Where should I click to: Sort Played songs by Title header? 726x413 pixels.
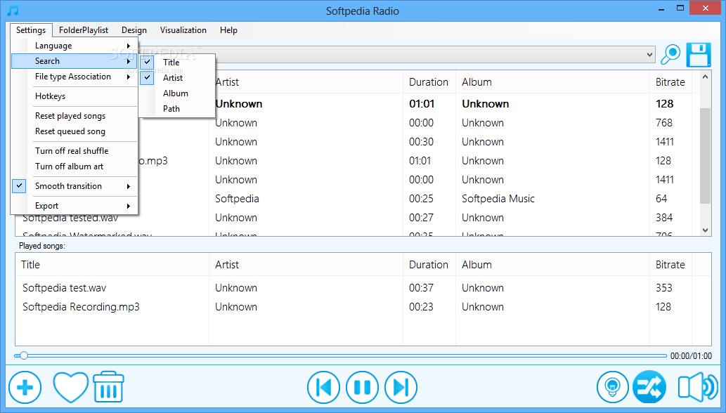[112, 265]
